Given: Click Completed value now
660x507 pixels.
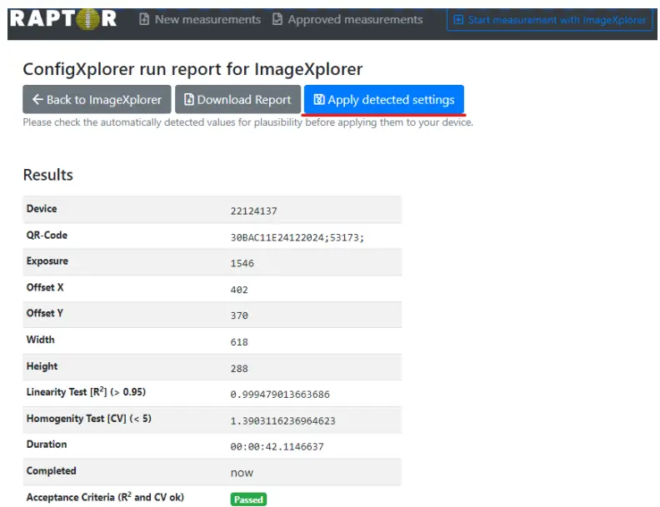Looking at the screenshot, I should point(242,473).
